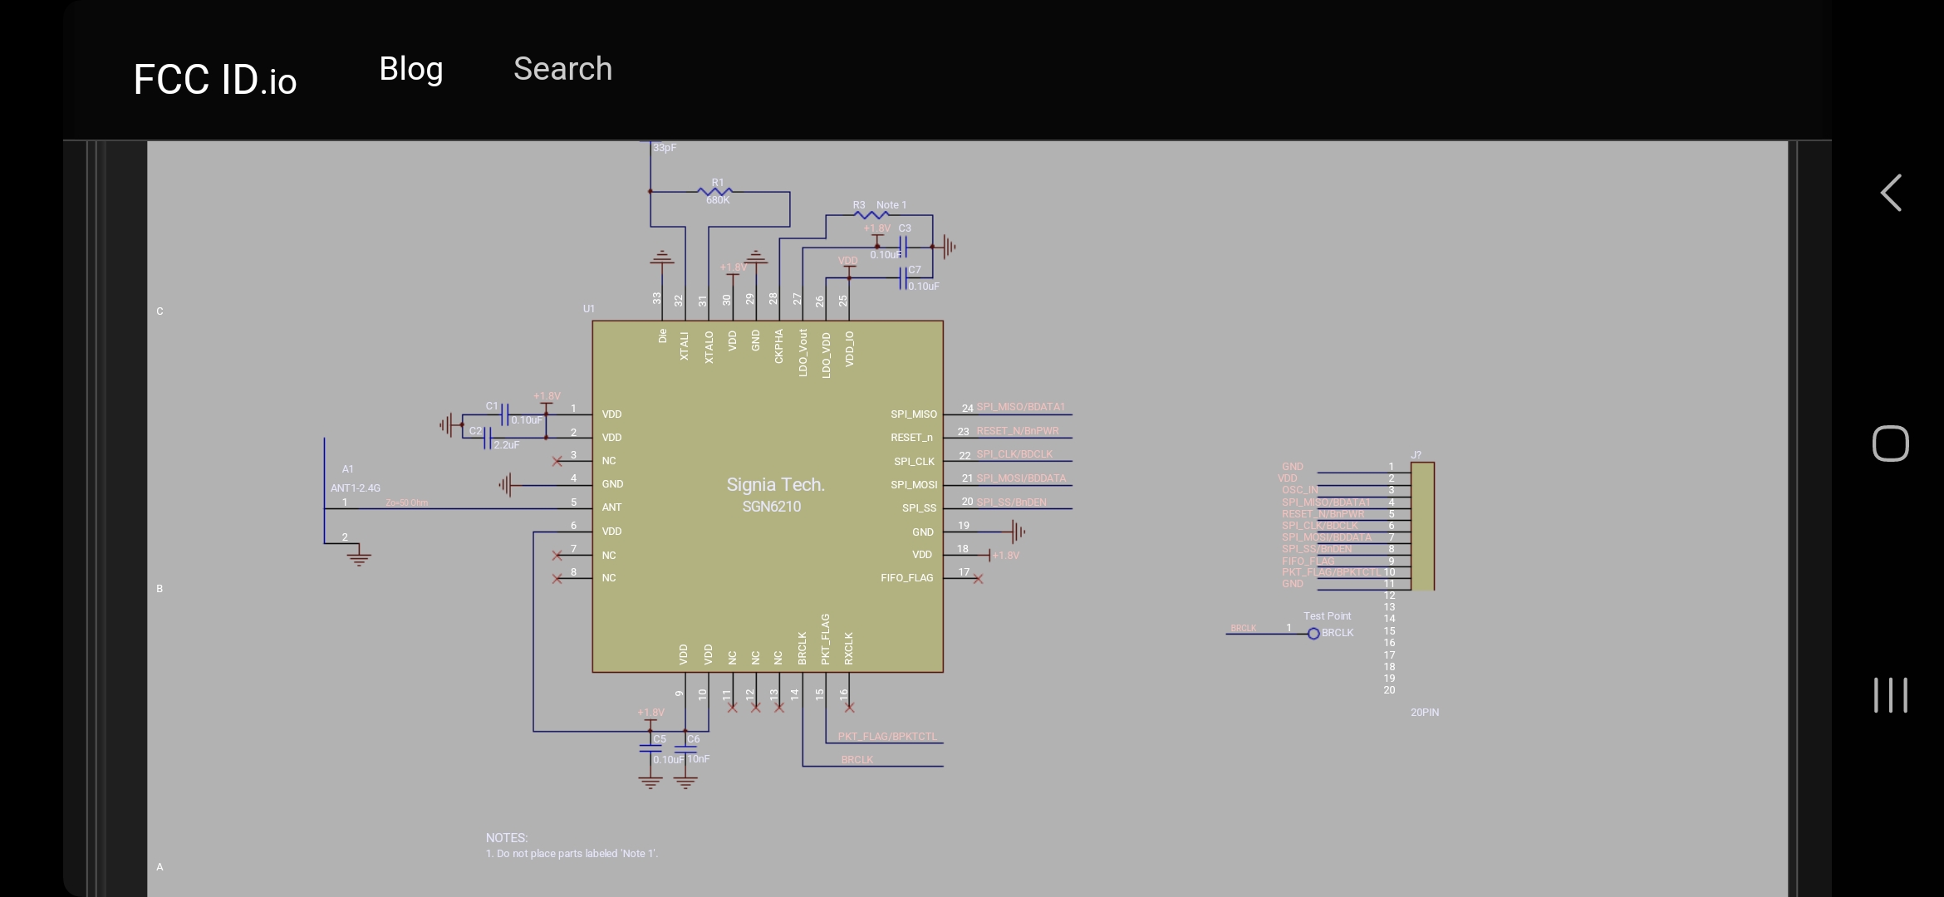Open the Blog page
The width and height of the screenshot is (1944, 897).
tap(411, 69)
